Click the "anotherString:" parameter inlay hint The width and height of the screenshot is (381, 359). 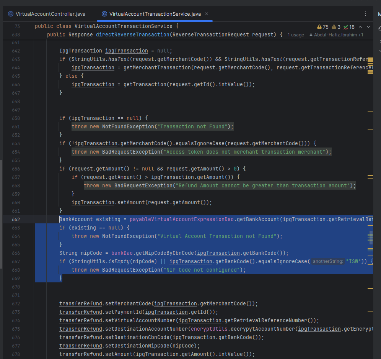[328, 262]
